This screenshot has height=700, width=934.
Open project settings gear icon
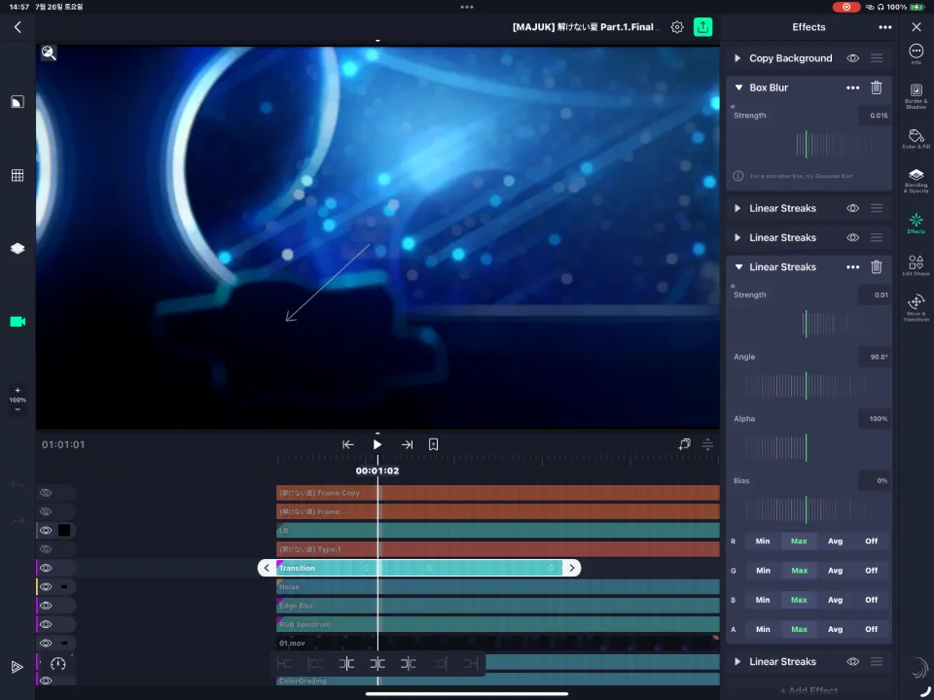677,27
